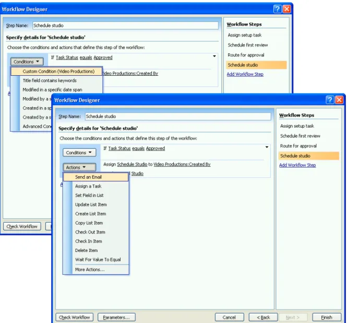
Task: Choose Check Out Item action
Action: (x=95, y=232)
